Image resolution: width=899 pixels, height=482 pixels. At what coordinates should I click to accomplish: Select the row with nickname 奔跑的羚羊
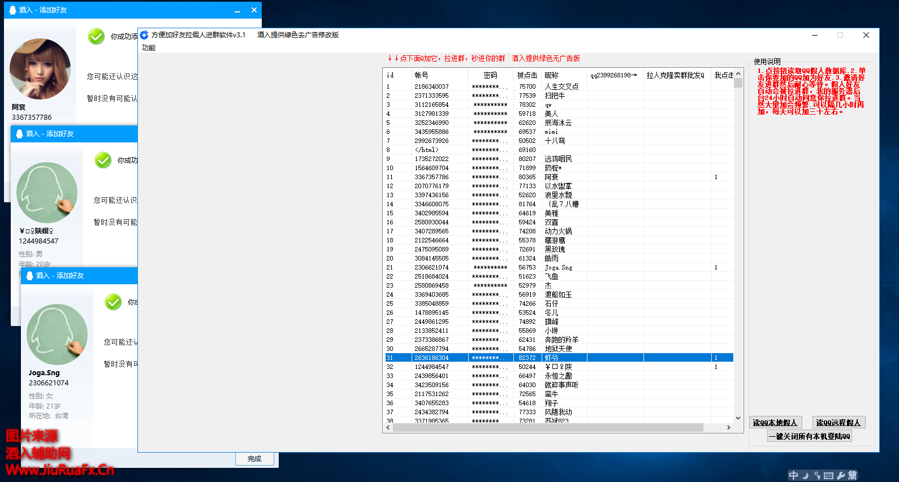point(558,340)
